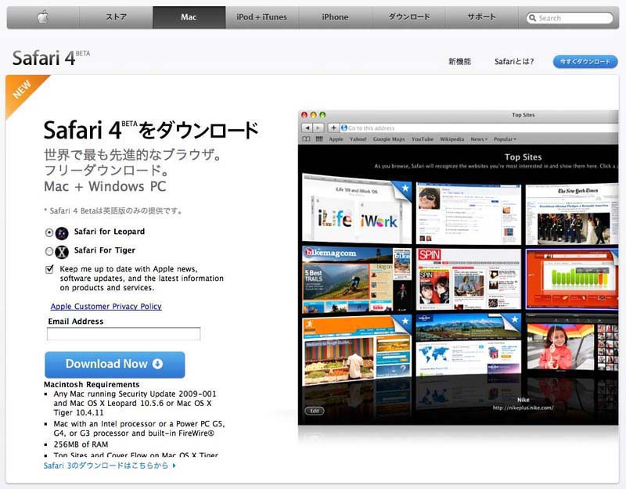This screenshot has height=489, width=626.
Task: Click the Top Sites grid icon
Action: point(319,139)
